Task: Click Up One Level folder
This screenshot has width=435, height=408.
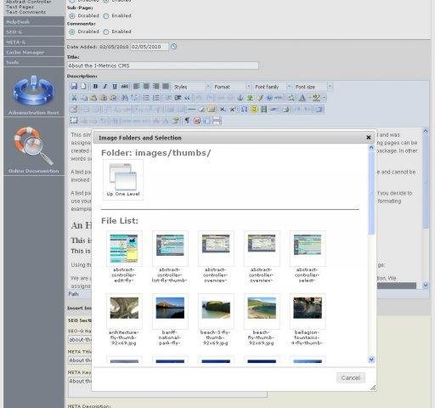Action: pos(123,179)
